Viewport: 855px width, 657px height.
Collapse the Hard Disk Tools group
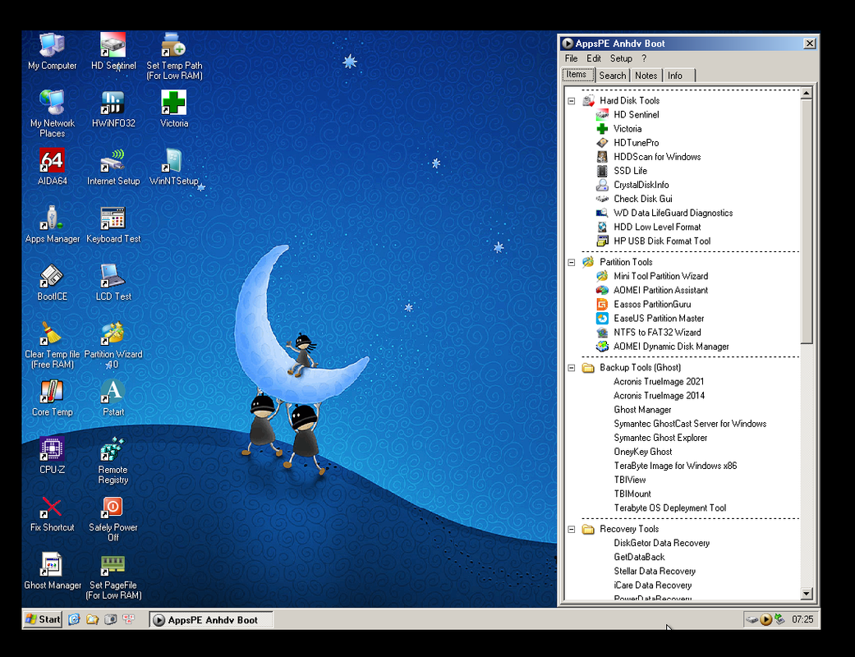(572, 101)
